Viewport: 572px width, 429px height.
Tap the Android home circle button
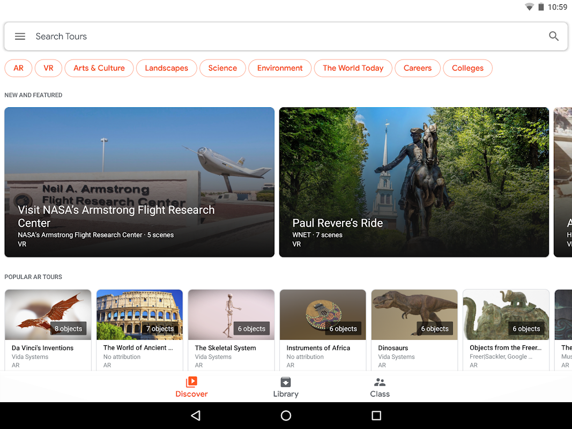pyautogui.click(x=286, y=416)
